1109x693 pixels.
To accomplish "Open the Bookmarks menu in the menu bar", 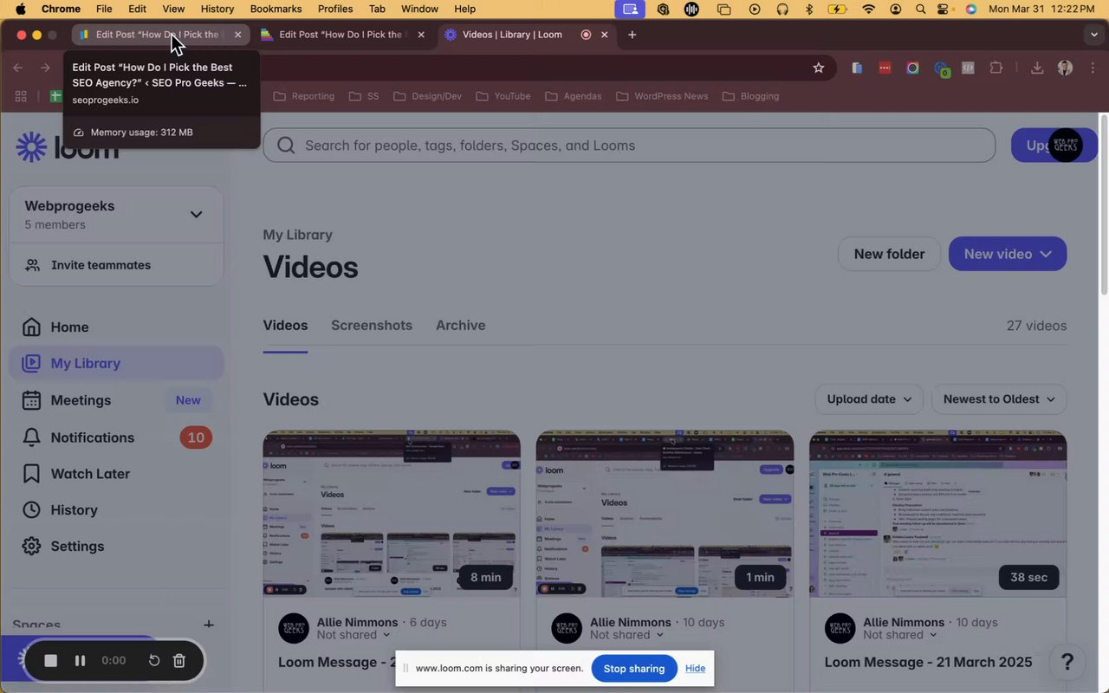I will 276,9.
